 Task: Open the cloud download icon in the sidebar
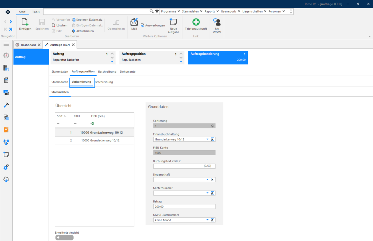coord(6,179)
